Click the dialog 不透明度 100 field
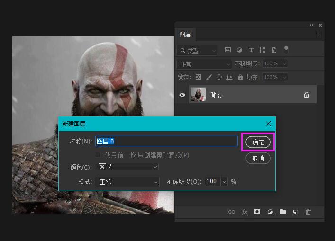 tap(213, 181)
